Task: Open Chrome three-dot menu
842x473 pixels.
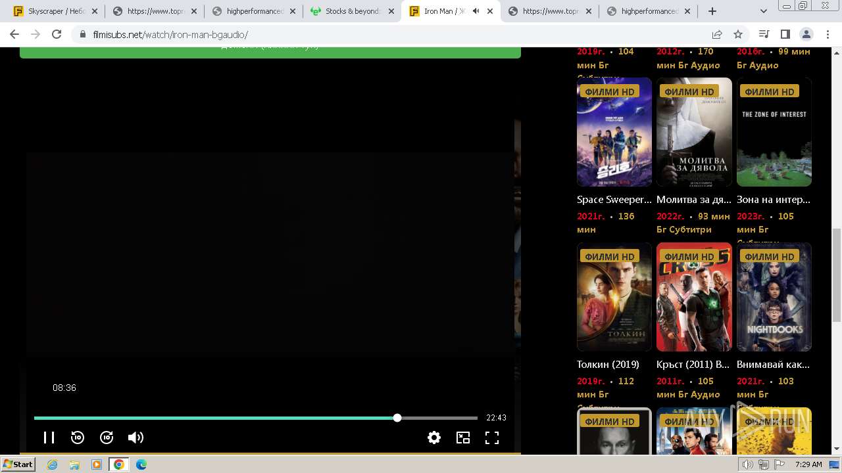Action: pos(828,35)
